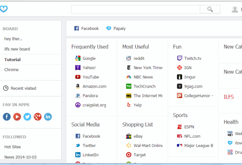Viewport: 242px width, 165px height.
Task: Click the Pandora favicon
Action: [x=78, y=95]
